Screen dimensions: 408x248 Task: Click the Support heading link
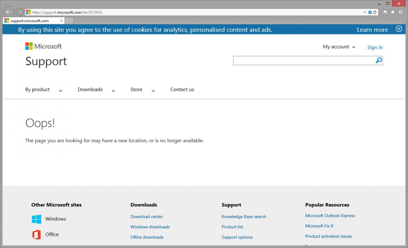46,61
